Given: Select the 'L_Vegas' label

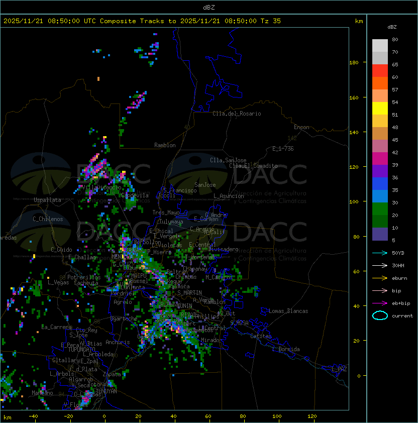Looking at the screenshot, I should point(58,282).
